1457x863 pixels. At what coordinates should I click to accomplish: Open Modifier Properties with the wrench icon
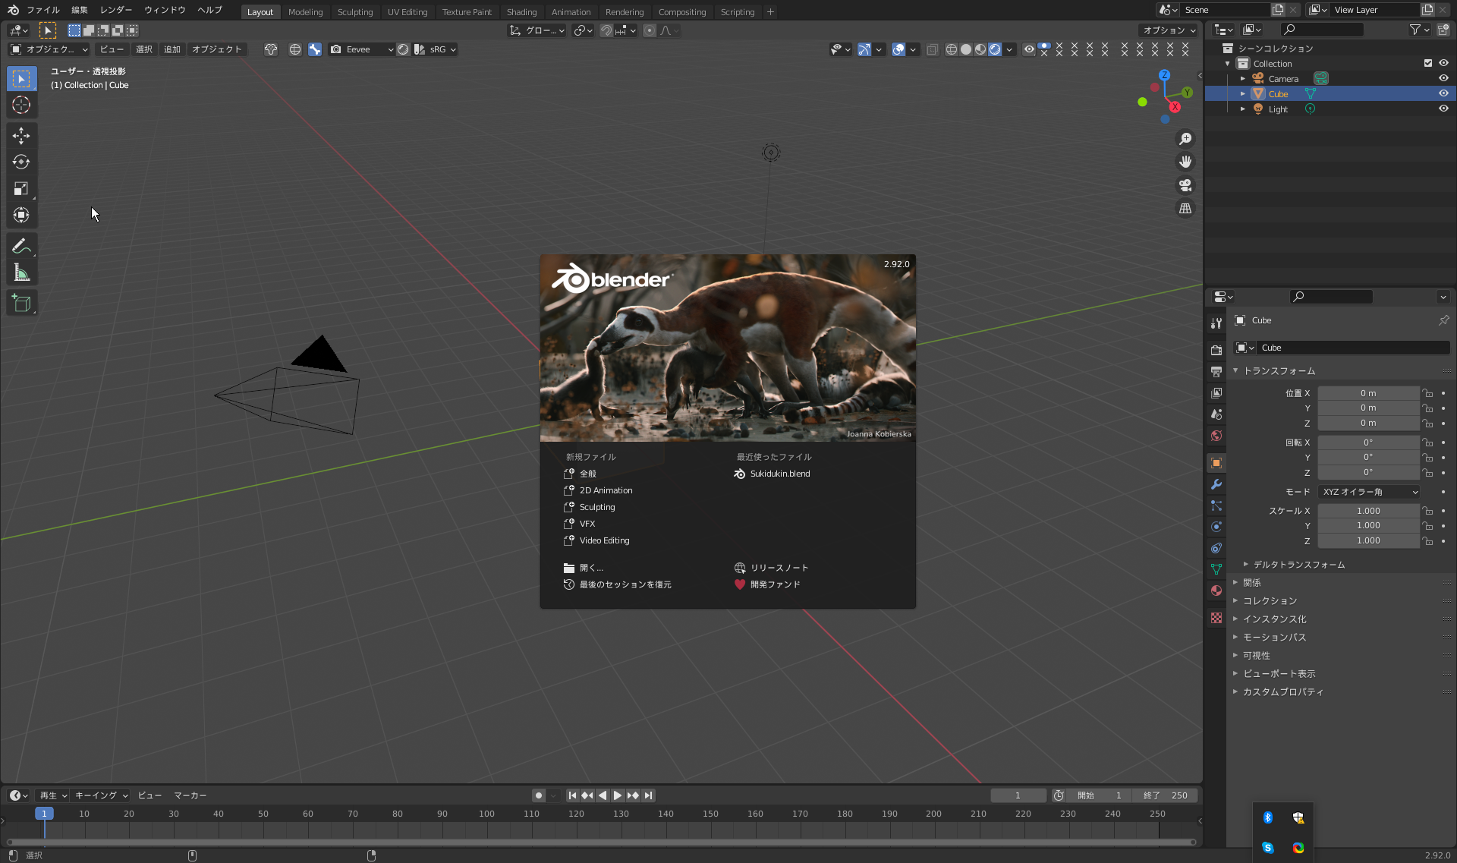click(x=1216, y=484)
